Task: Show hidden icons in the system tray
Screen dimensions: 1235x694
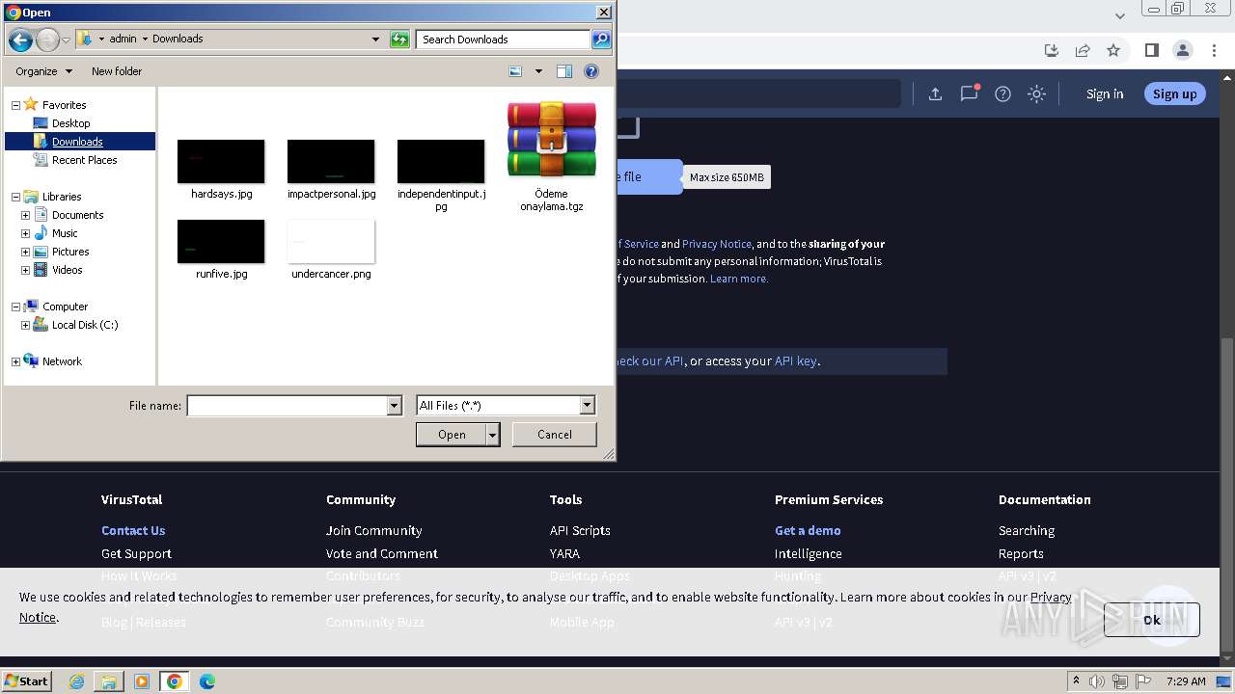Action: point(1077,681)
